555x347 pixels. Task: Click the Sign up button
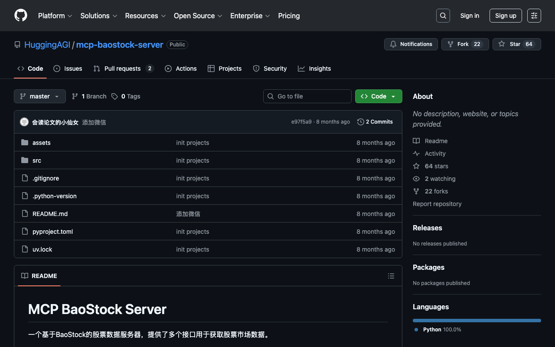click(x=506, y=16)
